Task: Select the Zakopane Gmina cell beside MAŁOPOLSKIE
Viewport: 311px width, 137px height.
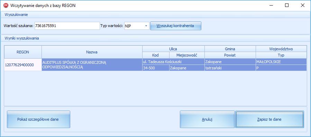Action: tap(230, 62)
